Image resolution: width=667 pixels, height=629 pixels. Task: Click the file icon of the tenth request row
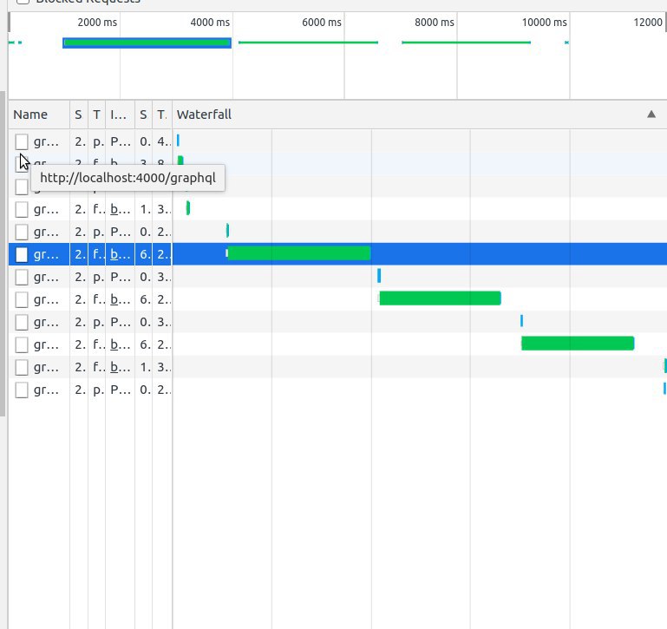[22, 344]
